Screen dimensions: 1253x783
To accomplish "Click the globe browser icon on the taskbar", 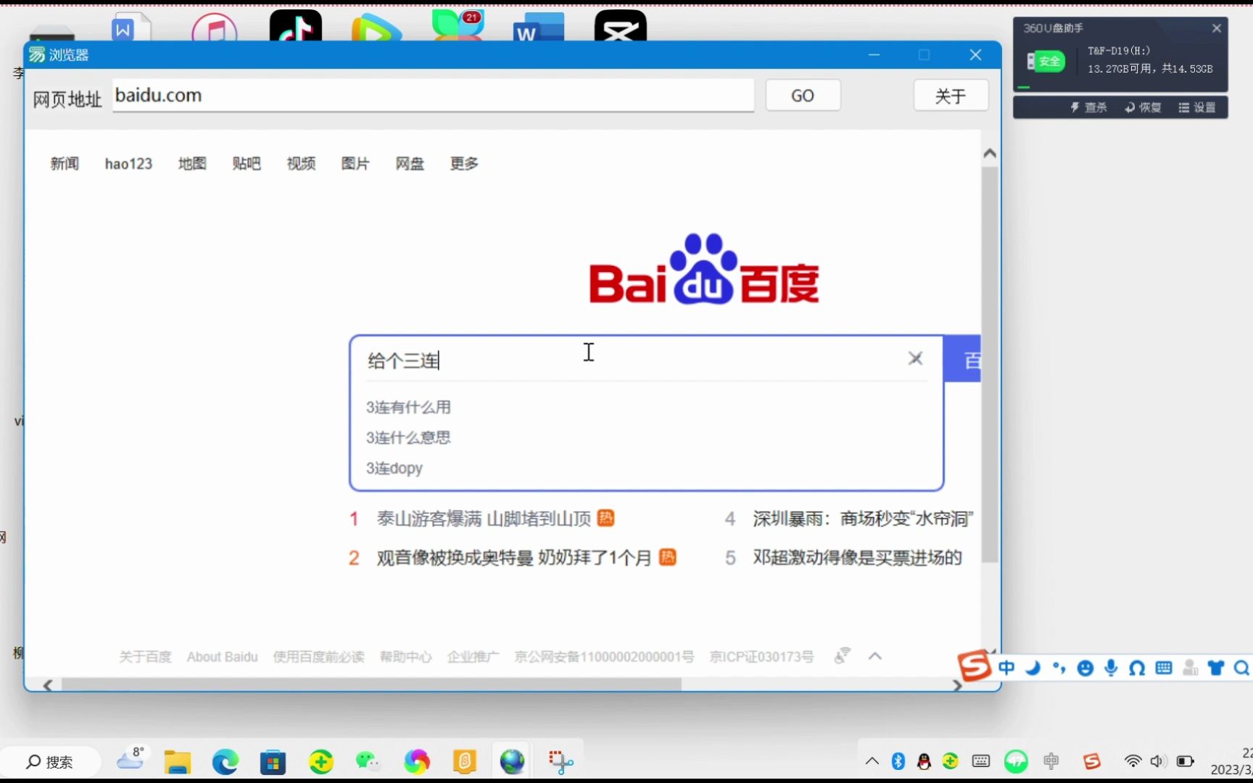I will pos(513,762).
